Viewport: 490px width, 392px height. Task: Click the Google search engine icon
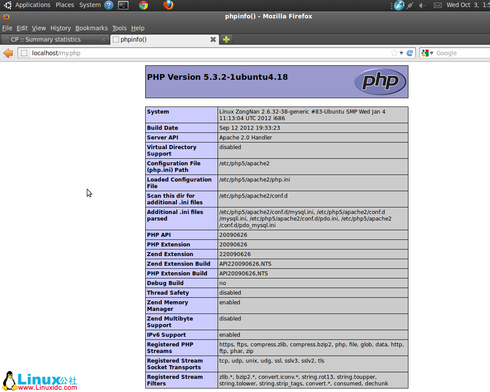425,53
